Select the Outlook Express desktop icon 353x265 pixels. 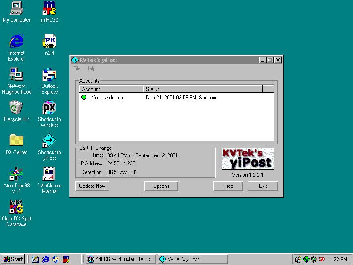pyautogui.click(x=49, y=75)
